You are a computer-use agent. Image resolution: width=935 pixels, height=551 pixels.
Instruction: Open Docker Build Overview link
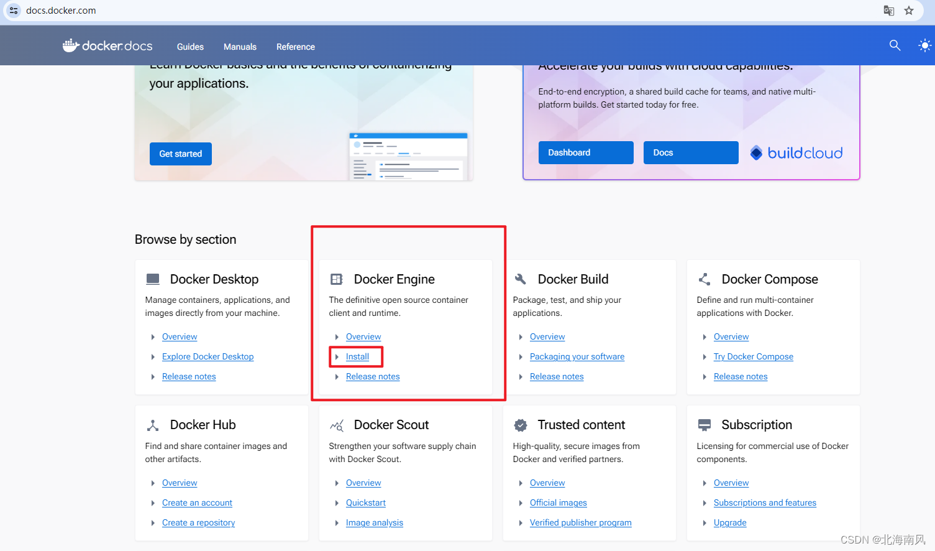point(547,336)
